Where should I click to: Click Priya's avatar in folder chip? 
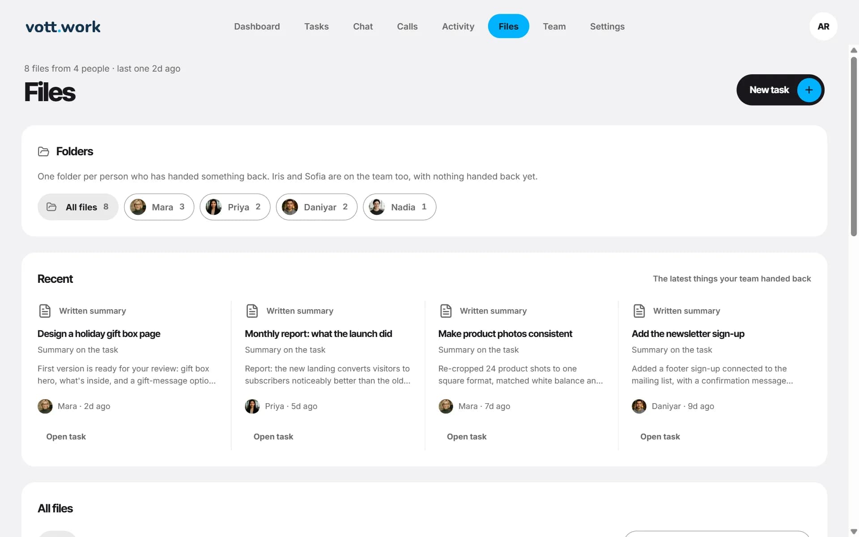pos(213,207)
